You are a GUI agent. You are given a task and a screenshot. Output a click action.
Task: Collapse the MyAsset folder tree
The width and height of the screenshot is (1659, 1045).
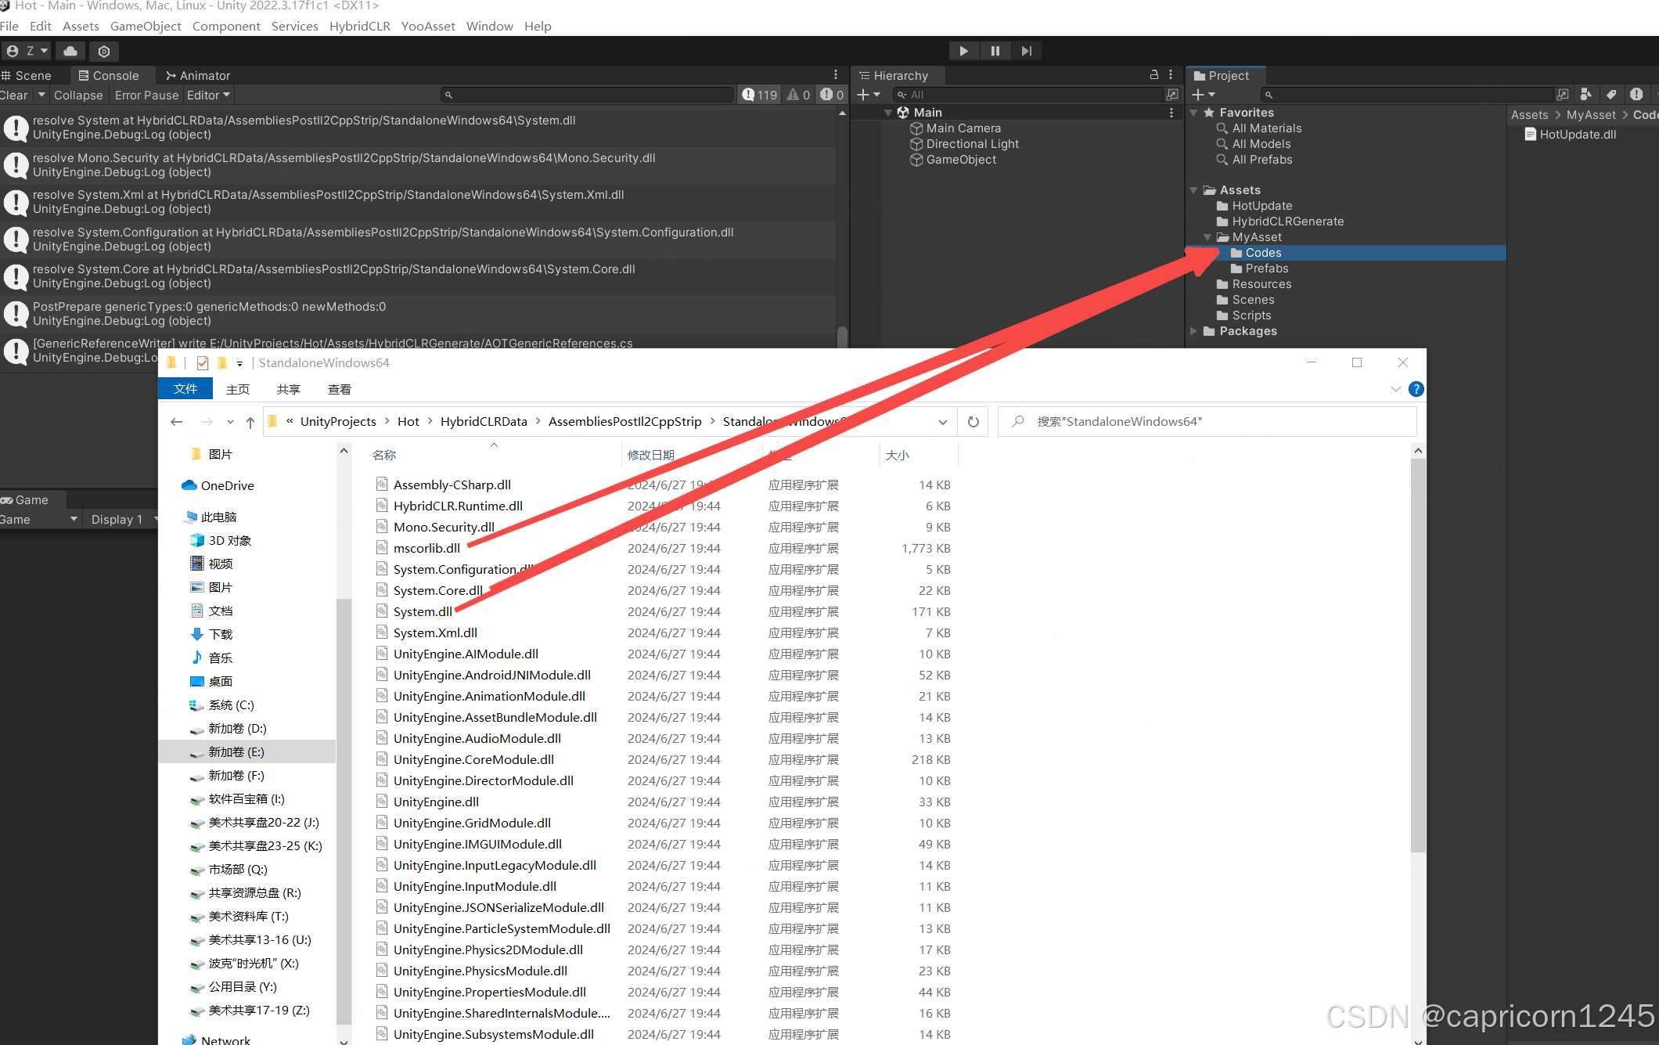pyautogui.click(x=1207, y=237)
